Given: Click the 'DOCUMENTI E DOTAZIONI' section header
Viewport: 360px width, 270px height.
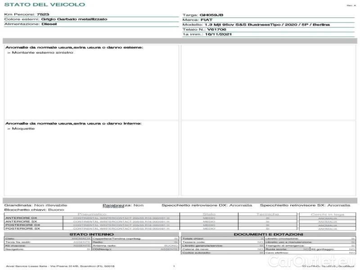Looking at the screenshot, I should click(268, 234).
